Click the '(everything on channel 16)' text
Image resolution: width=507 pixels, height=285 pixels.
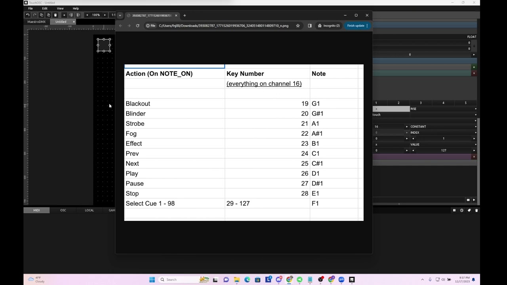[x=264, y=84]
